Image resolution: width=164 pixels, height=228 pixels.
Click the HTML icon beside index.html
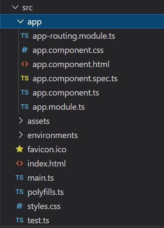pos(20,163)
